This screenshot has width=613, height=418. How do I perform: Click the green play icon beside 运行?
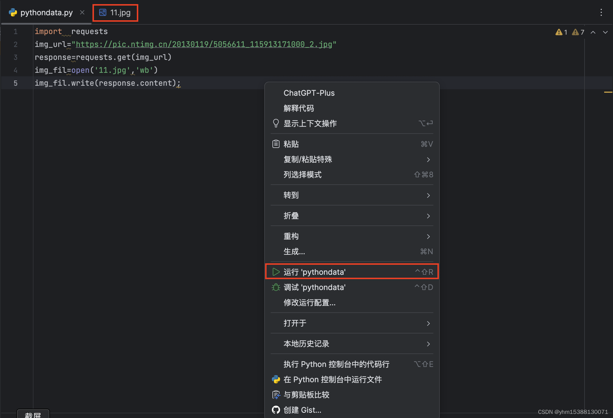click(x=276, y=272)
